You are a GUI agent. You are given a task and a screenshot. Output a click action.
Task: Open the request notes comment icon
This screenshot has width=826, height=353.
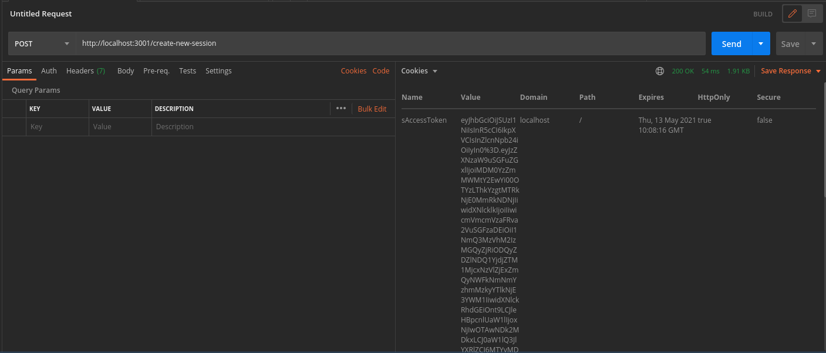click(812, 13)
